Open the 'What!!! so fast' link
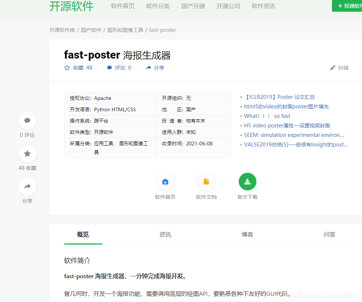Image resolution: width=362 pixels, height=302 pixels. (267, 116)
